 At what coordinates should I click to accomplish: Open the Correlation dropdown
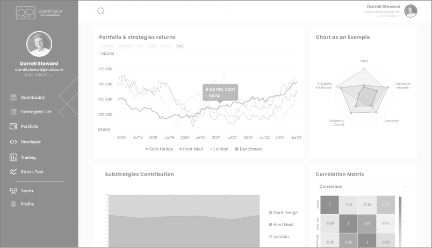(x=363, y=186)
